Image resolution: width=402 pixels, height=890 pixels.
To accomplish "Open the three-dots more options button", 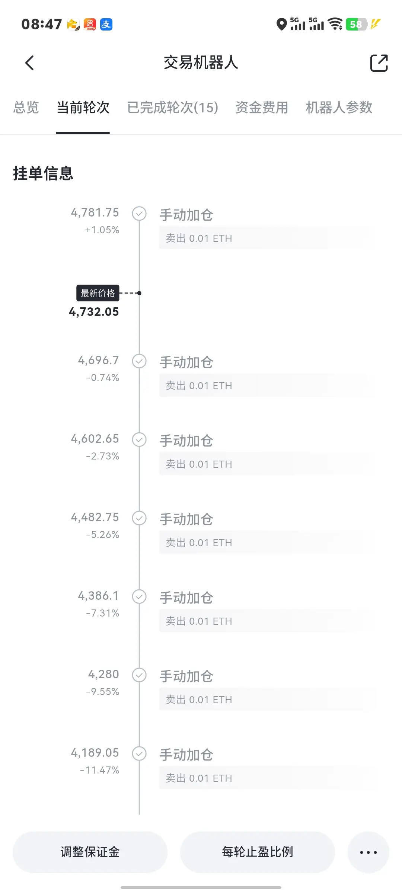I will (368, 852).
